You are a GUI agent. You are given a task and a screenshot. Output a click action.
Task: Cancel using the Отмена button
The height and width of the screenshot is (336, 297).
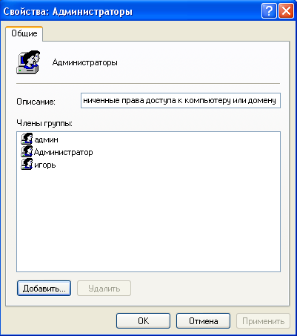point(203,321)
